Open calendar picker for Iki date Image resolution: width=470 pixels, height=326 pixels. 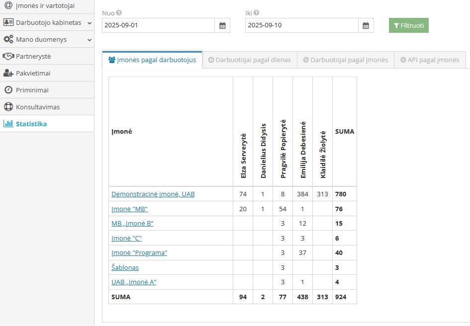[x=366, y=25]
